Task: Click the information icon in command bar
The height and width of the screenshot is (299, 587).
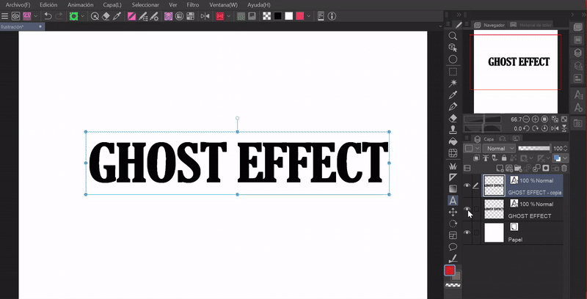Action: pyautogui.click(x=332, y=16)
